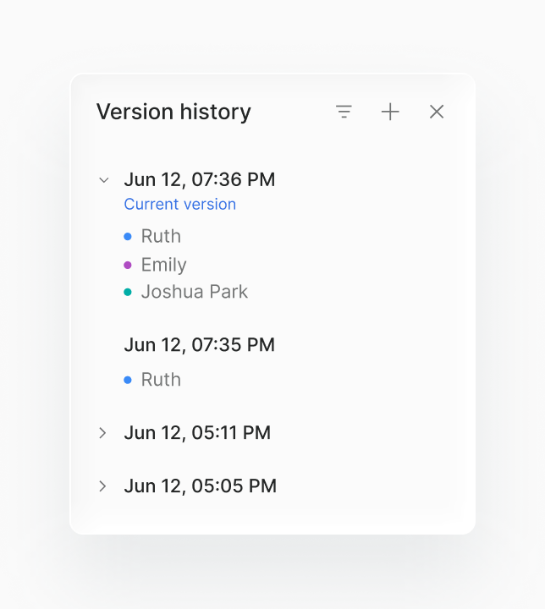Image resolution: width=545 pixels, height=609 pixels.
Task: Open the version history filter icon
Action: click(x=344, y=112)
